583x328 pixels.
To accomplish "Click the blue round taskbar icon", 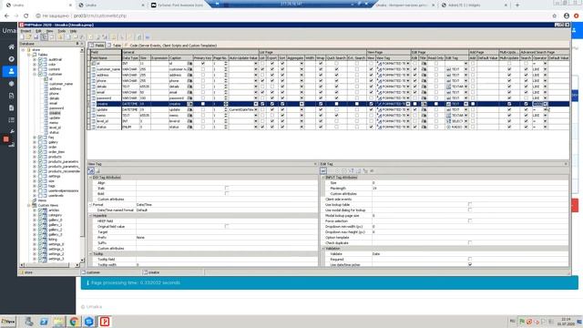I will coord(89,322).
